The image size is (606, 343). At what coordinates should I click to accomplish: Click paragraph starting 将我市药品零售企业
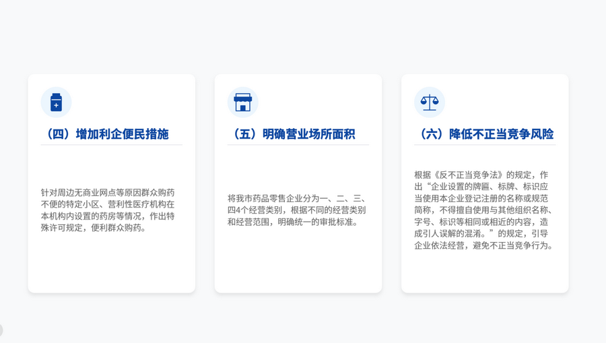(x=296, y=210)
